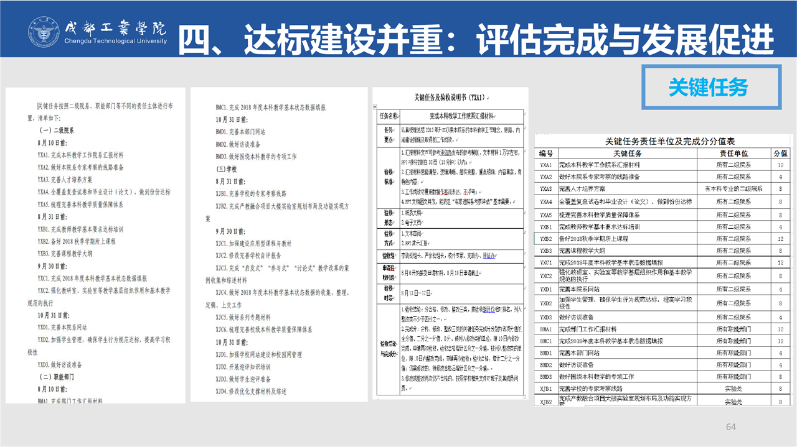Click the list line YXC1.完成2018年度本科教学基本状态数据填报
This screenshot has height=447, width=797.
[92, 278]
